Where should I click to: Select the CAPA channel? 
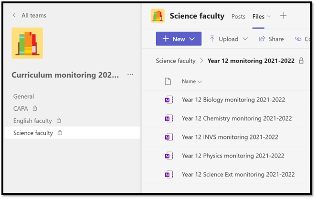point(21,108)
